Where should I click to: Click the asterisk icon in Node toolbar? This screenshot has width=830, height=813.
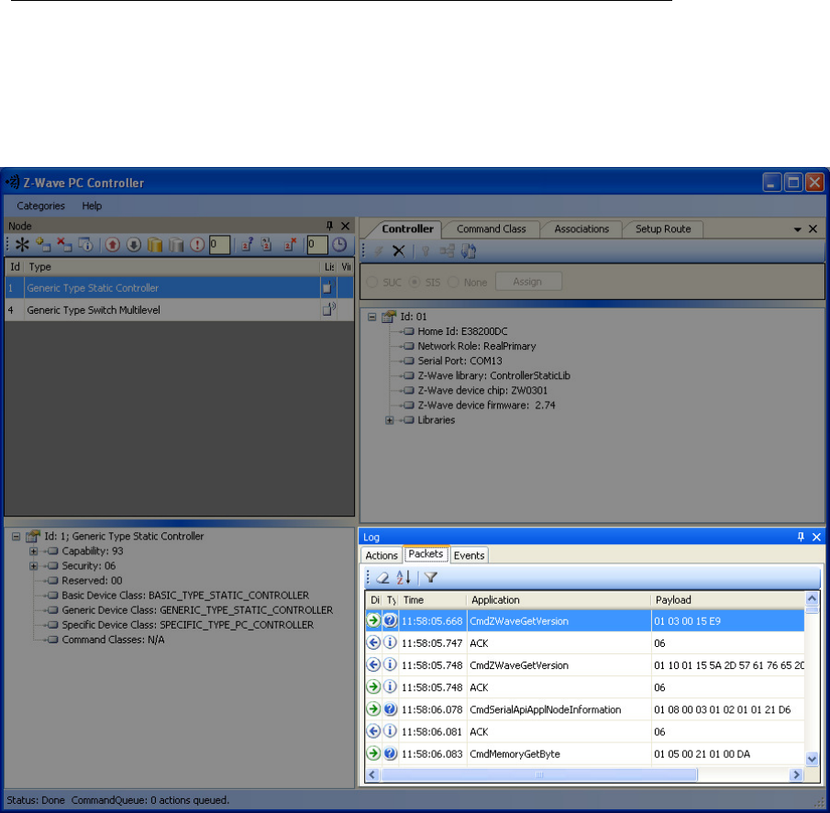pos(22,245)
